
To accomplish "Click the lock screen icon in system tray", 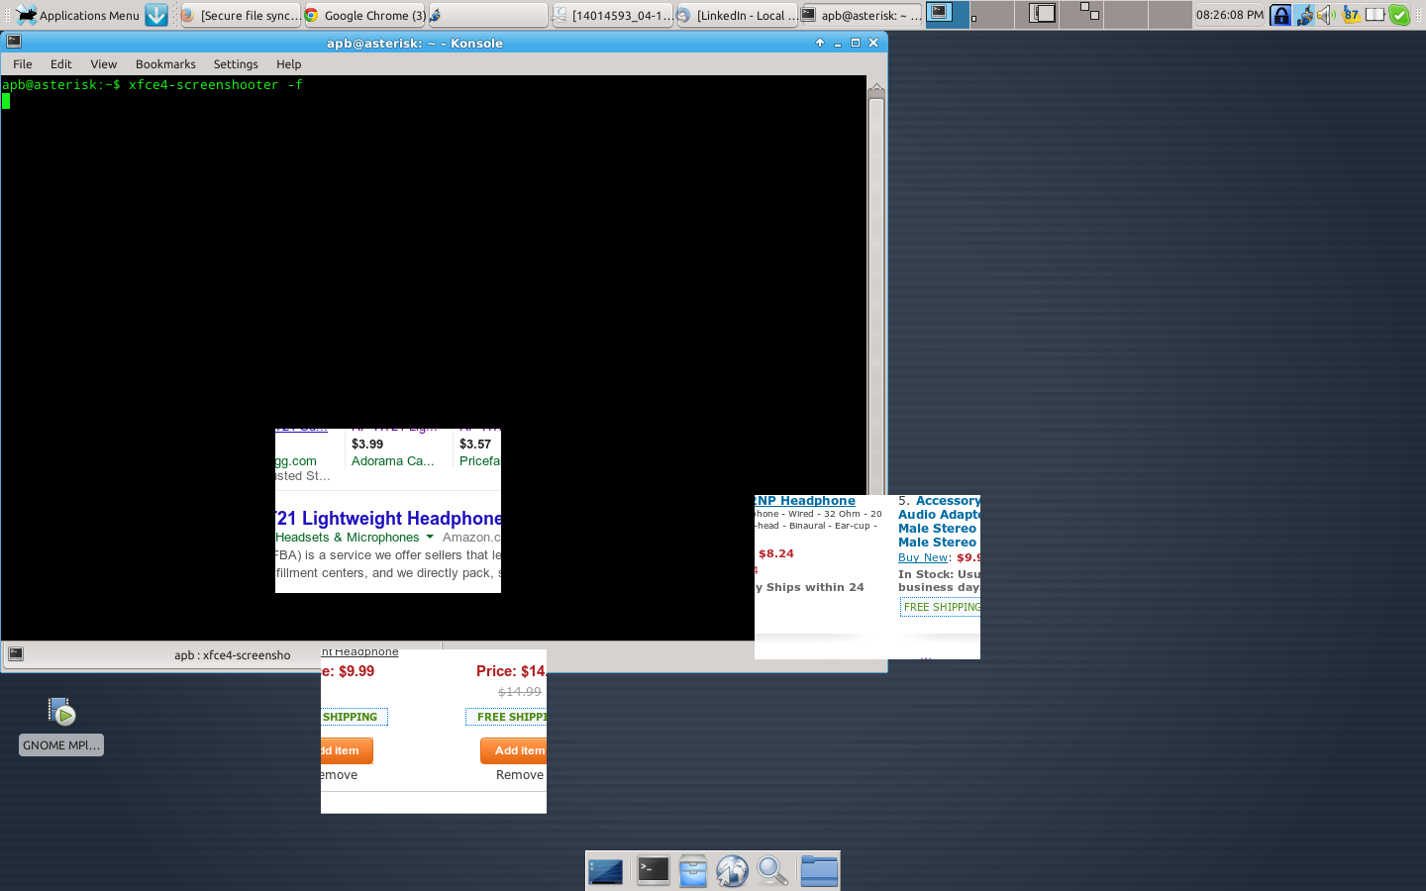I will 1280,15.
